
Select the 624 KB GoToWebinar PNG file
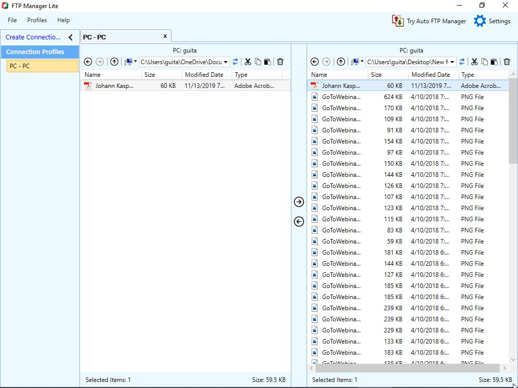tap(408, 97)
